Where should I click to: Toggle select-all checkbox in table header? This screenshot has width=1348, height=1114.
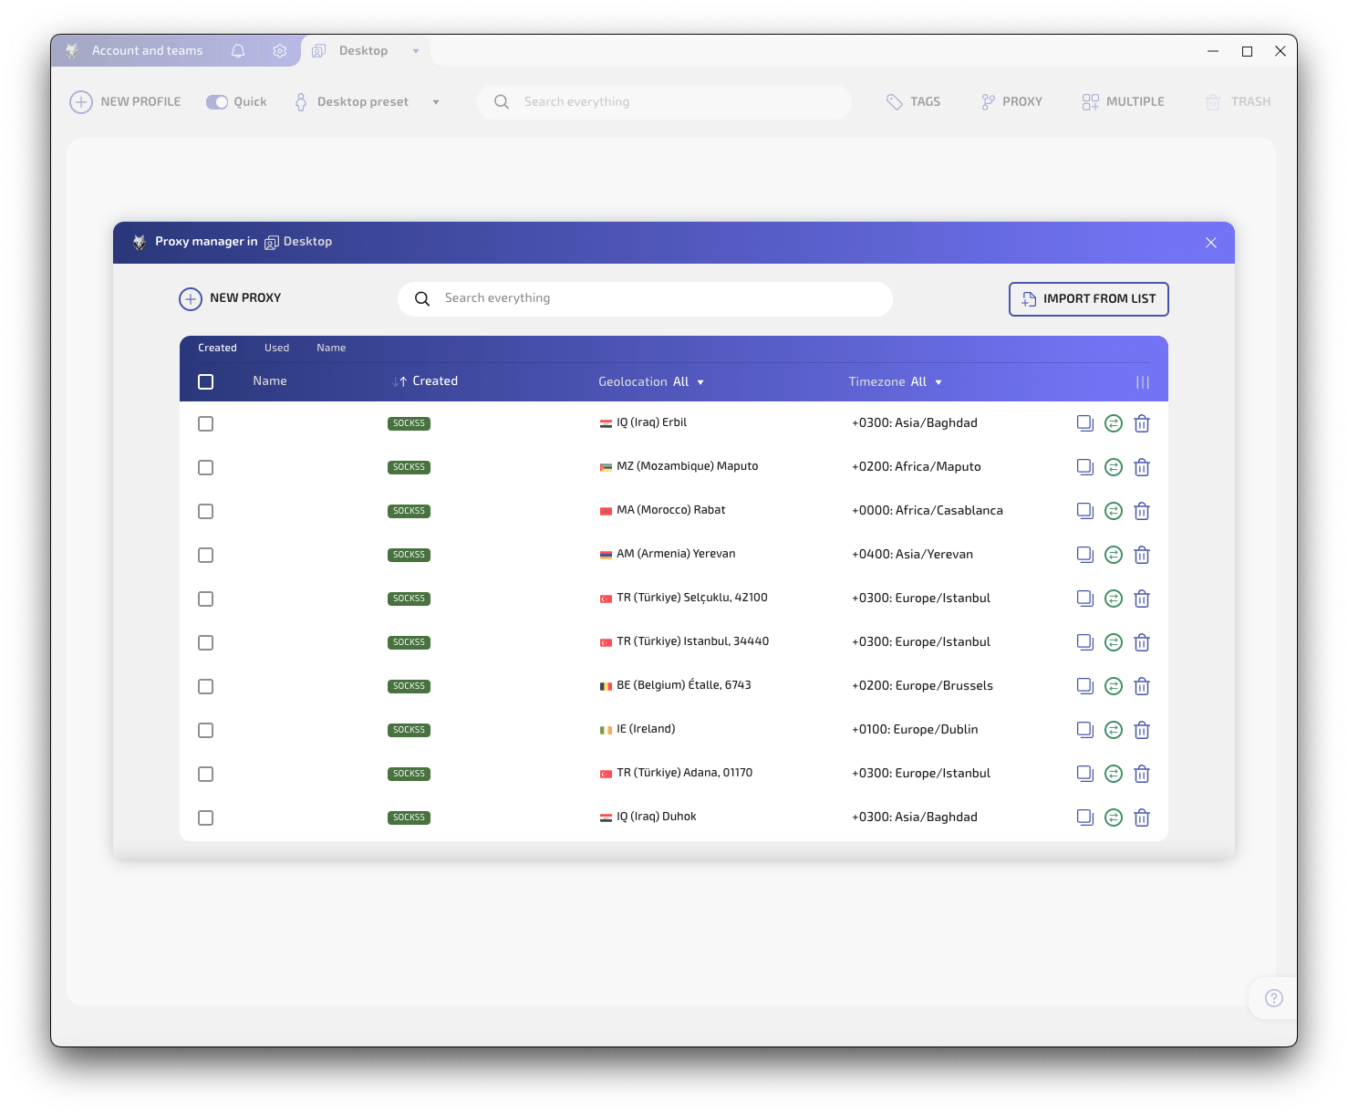click(x=206, y=381)
